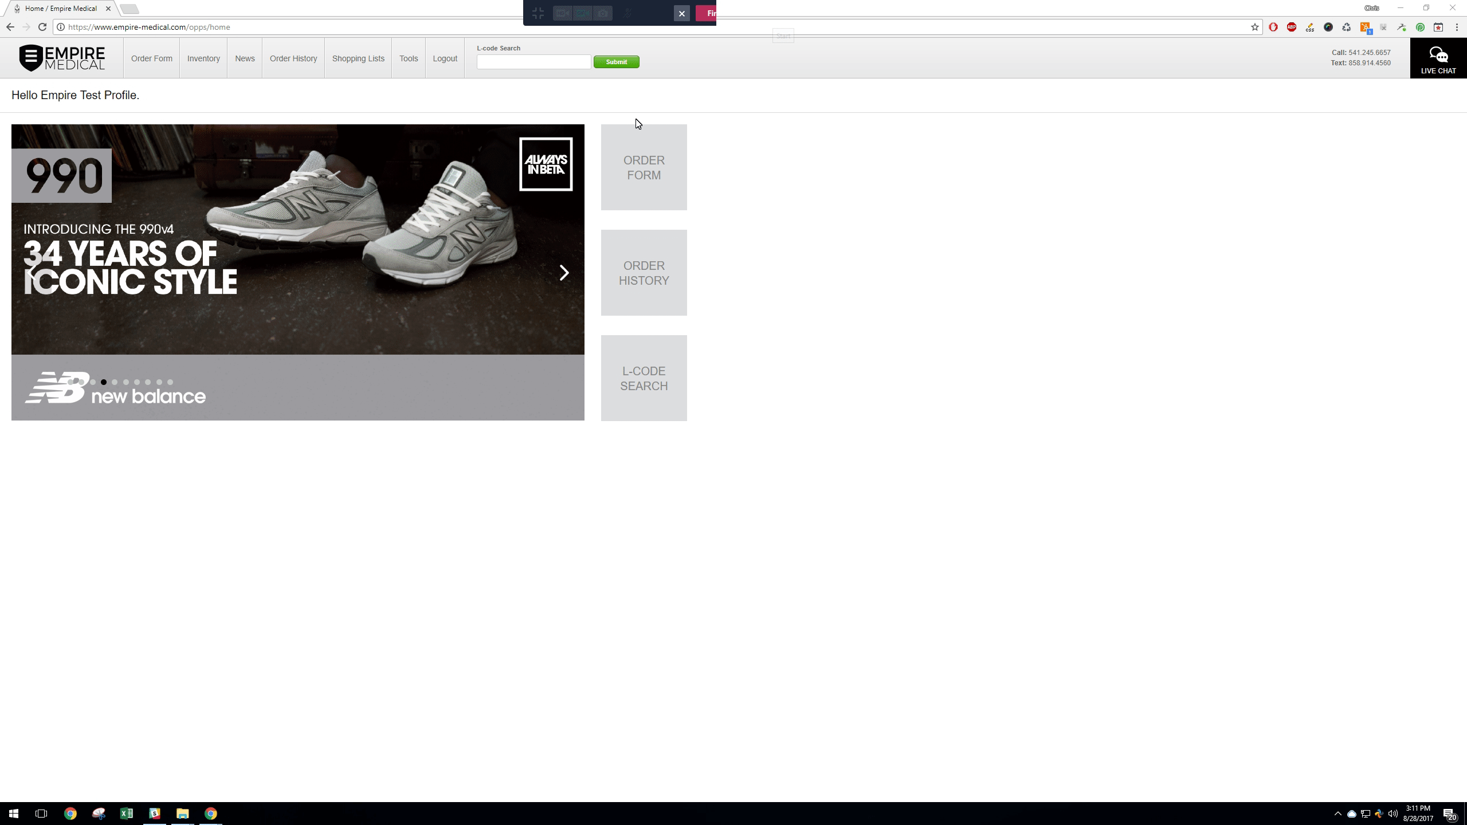This screenshot has width=1467, height=825.
Task: Click the red hand blocker extension icon
Action: click(1273, 27)
